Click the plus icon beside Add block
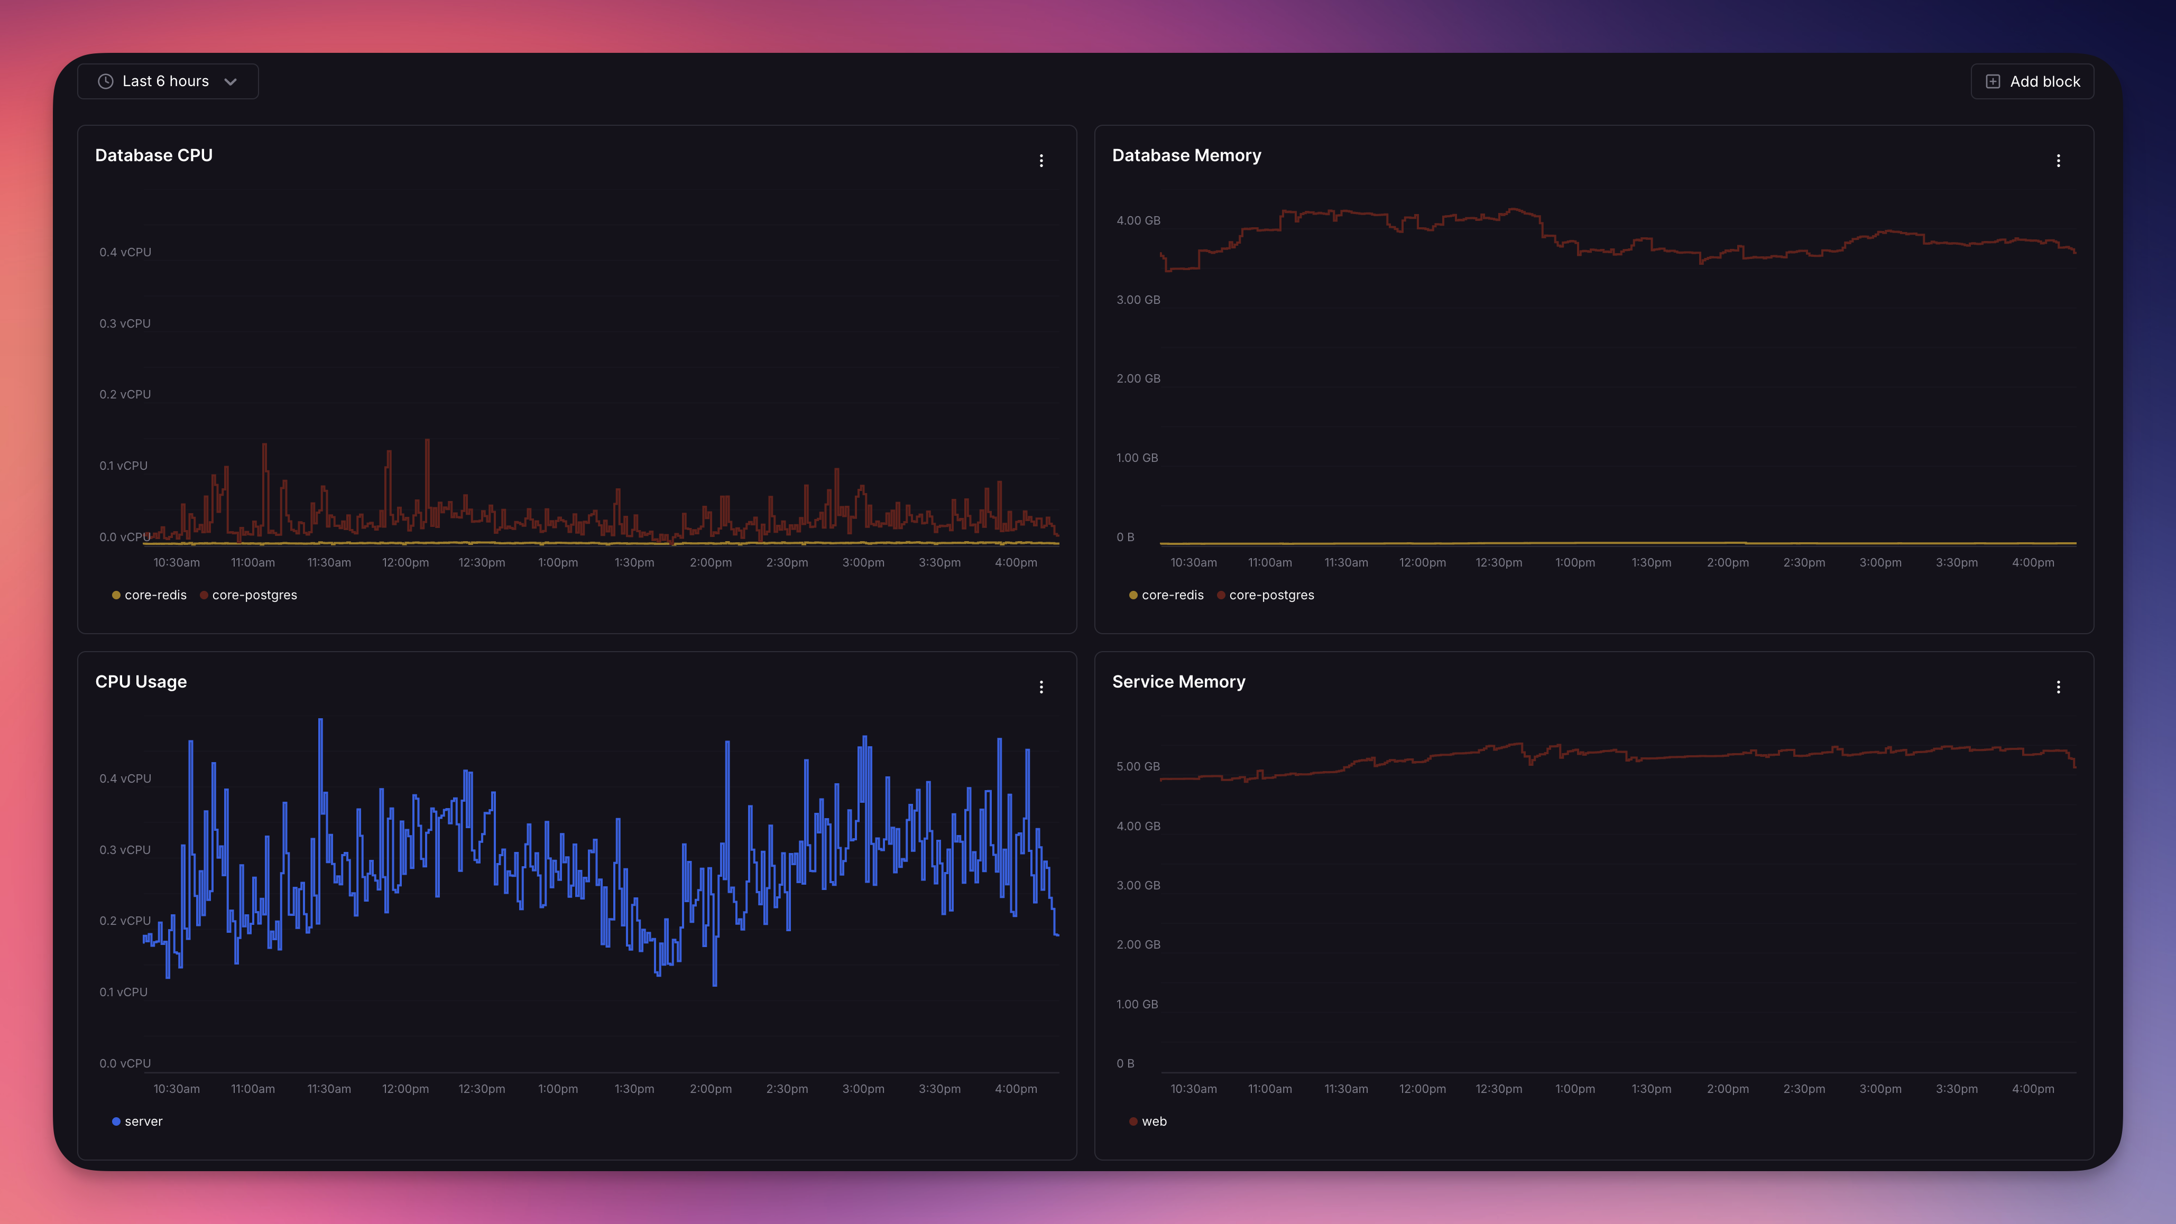The height and width of the screenshot is (1224, 2176). coord(1993,81)
